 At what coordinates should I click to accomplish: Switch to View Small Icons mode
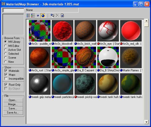[x=38, y=16]
